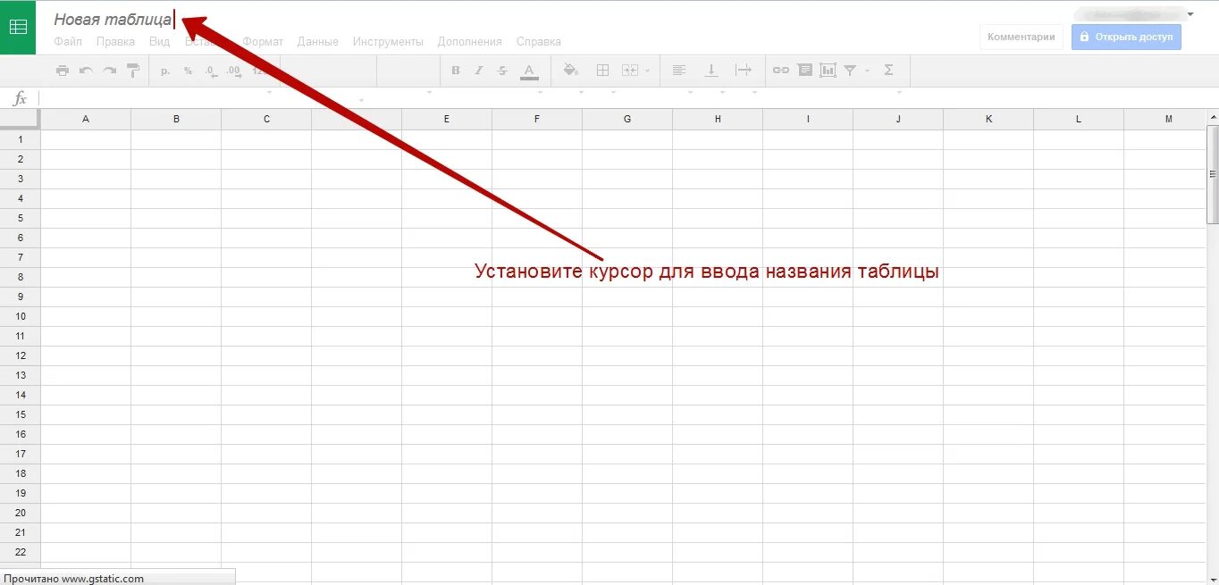Screen dimensions: 1219x585
Task: Click the Открыть доступ share button
Action: click(1127, 37)
